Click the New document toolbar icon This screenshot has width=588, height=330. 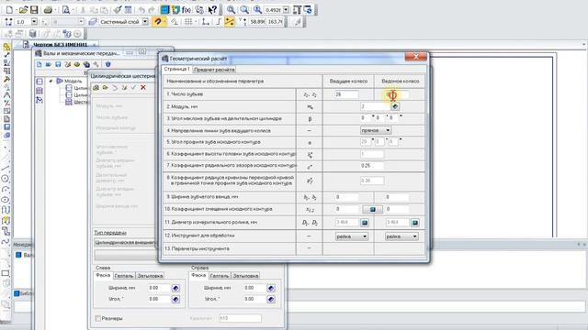pyautogui.click(x=9, y=9)
